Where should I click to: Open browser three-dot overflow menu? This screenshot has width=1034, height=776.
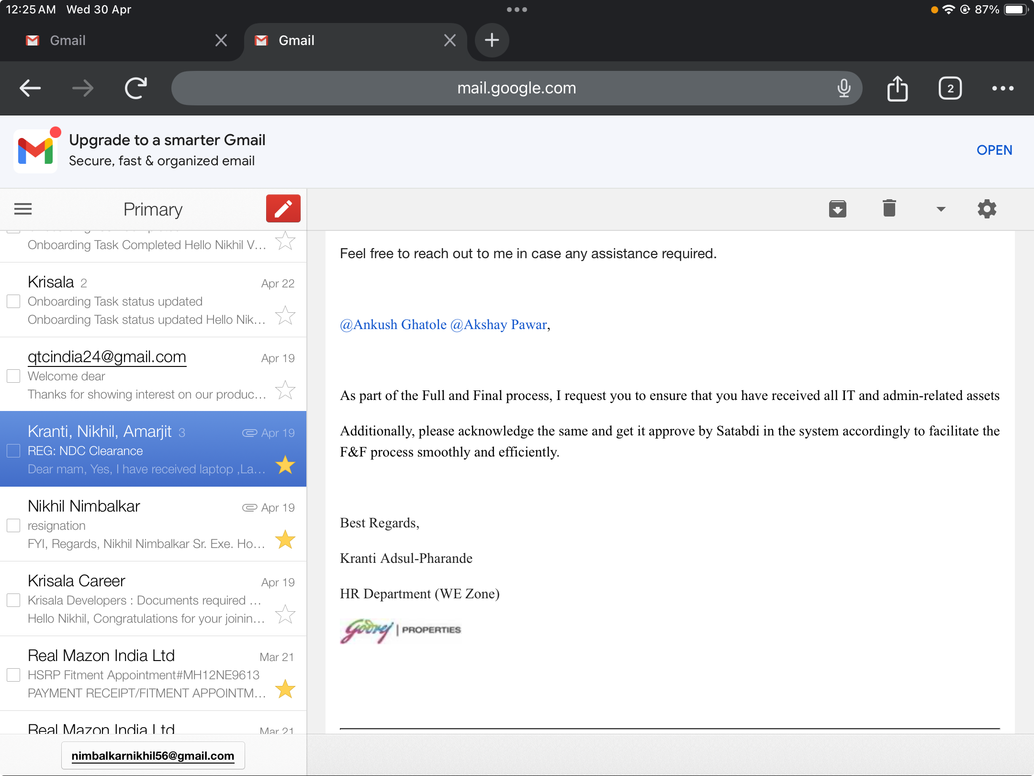[1002, 88]
